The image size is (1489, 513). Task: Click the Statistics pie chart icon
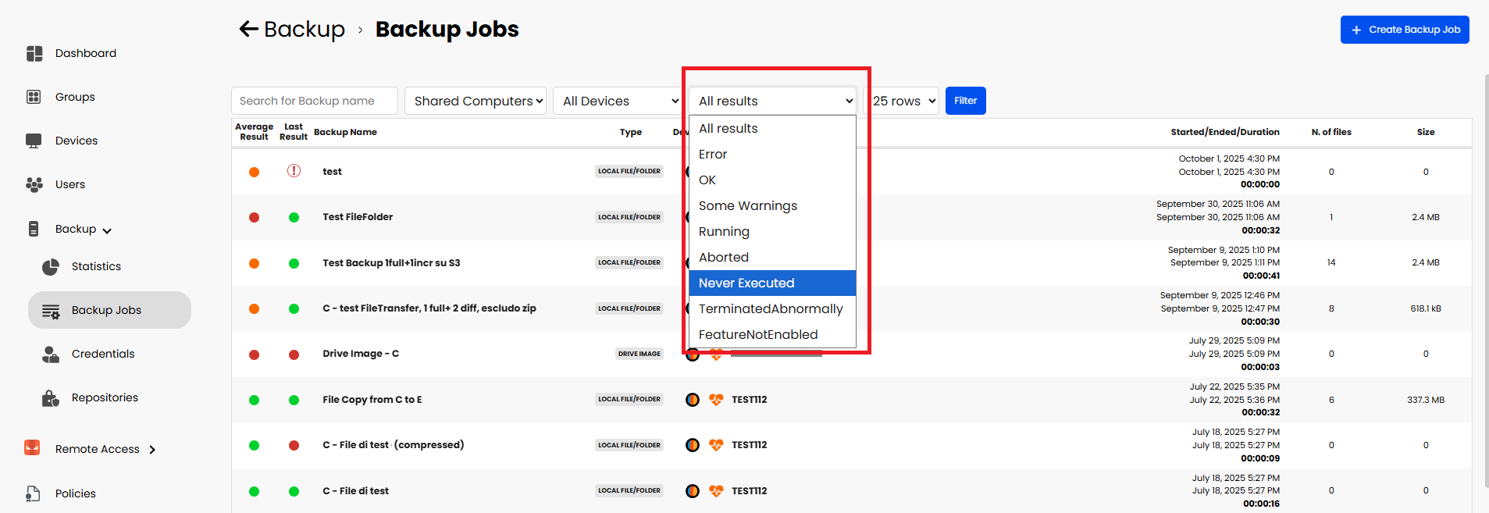pos(51,267)
